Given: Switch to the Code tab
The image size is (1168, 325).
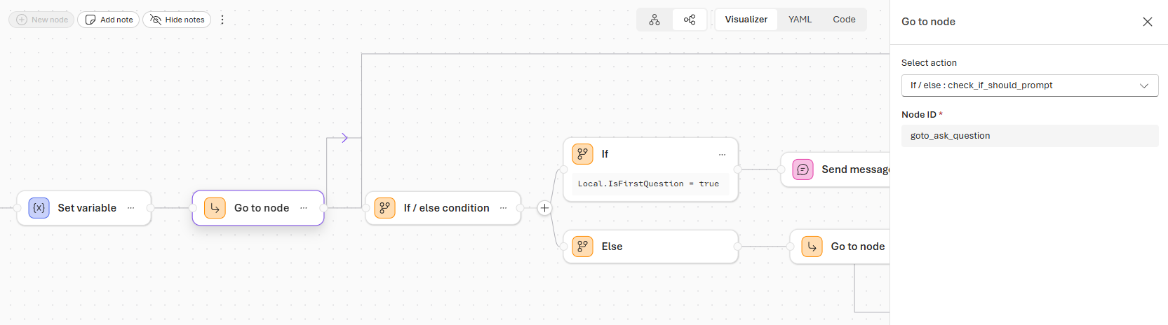Looking at the screenshot, I should (844, 20).
